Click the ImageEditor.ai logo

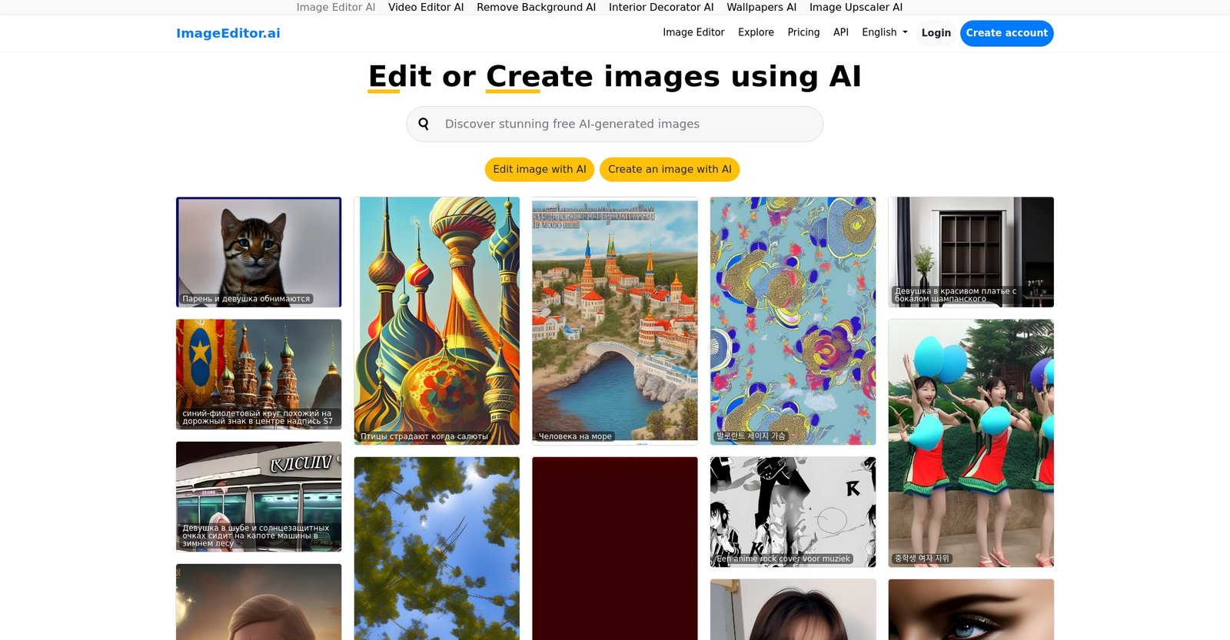[x=228, y=33]
